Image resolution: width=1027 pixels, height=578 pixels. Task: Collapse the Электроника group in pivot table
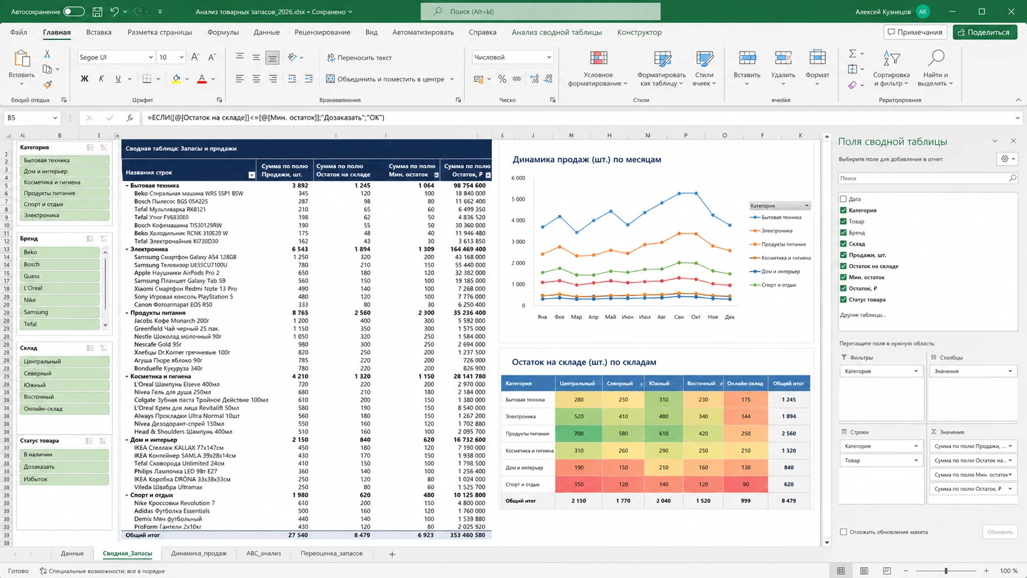click(127, 249)
